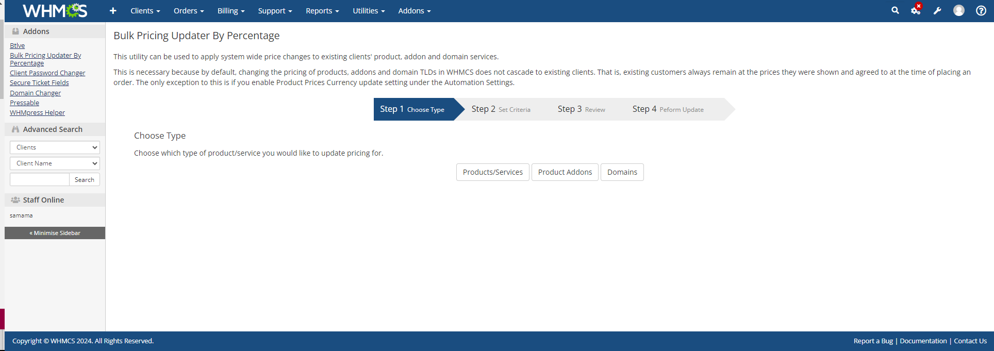Open the Utilities menu

coord(369,11)
